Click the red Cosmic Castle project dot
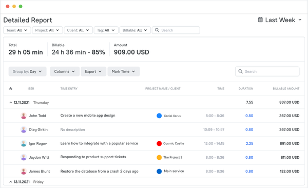 coord(159,143)
